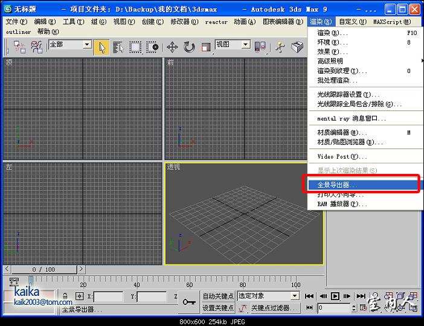Image resolution: width=424 pixels, height=326 pixels.
Task: Open the 动画(A) menu
Action: pyautogui.click(x=245, y=22)
